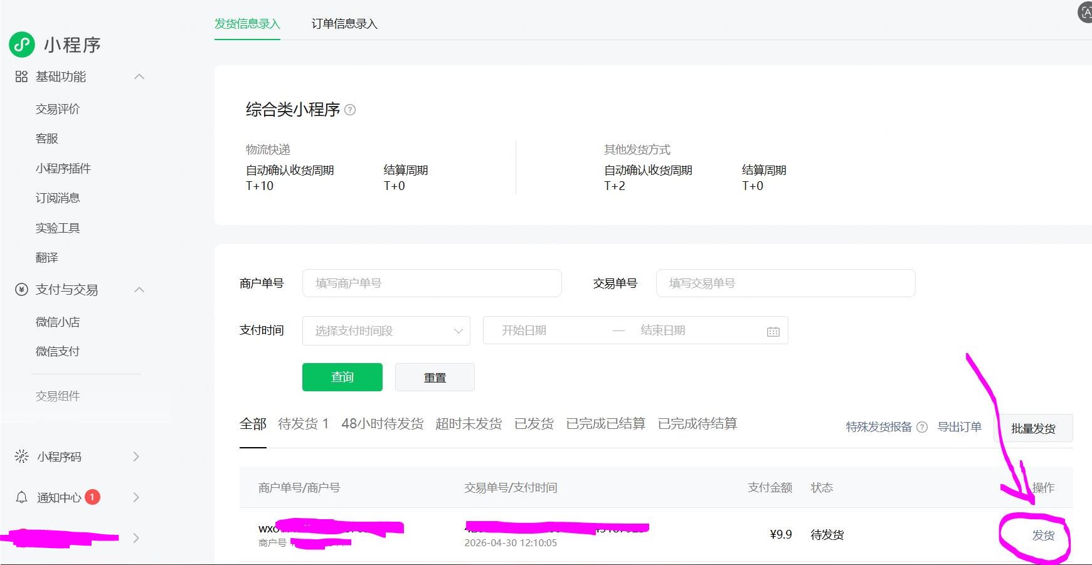The height and width of the screenshot is (565, 1092).
Task: Select the 已发货 filter tab
Action: pos(534,424)
